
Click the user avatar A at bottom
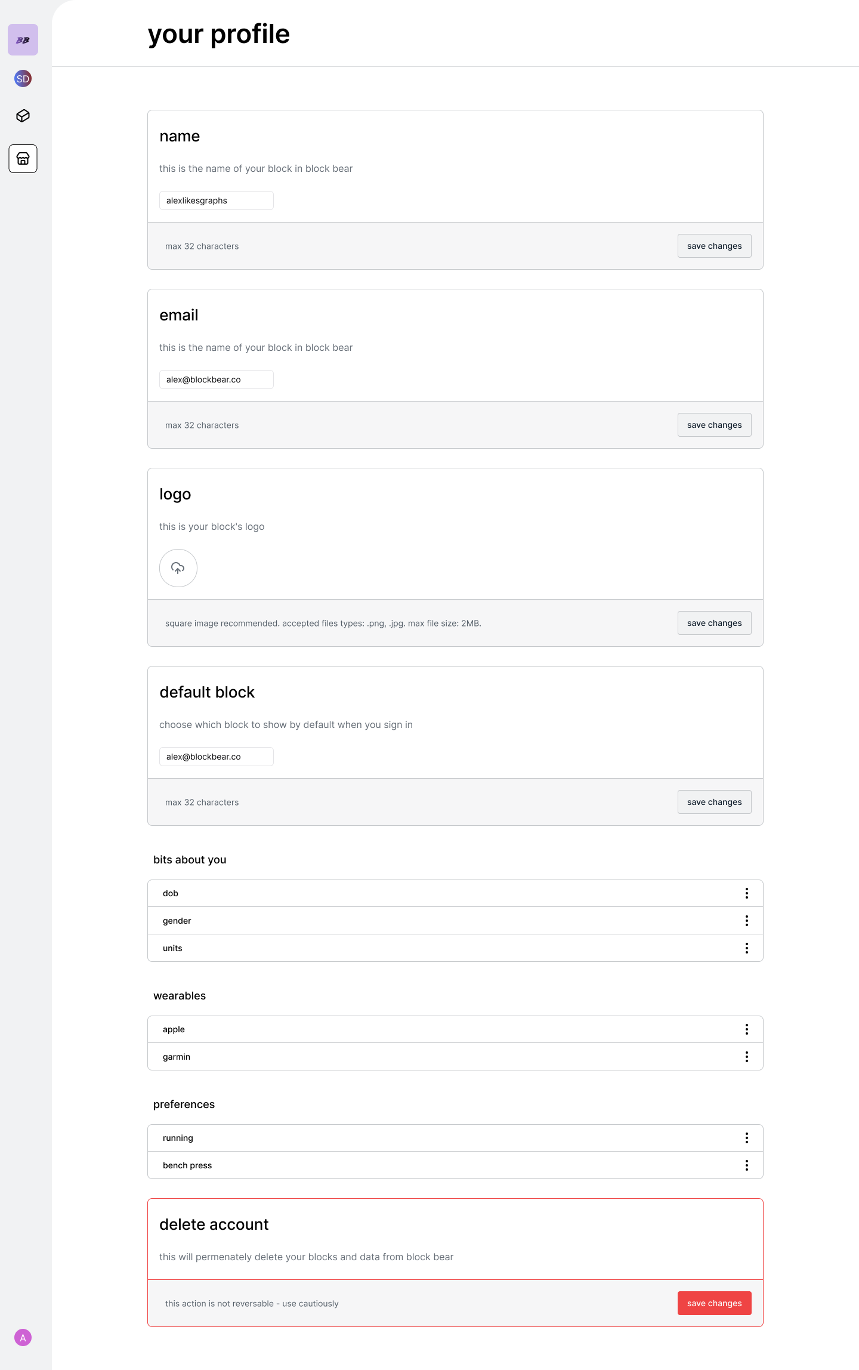(23, 1338)
